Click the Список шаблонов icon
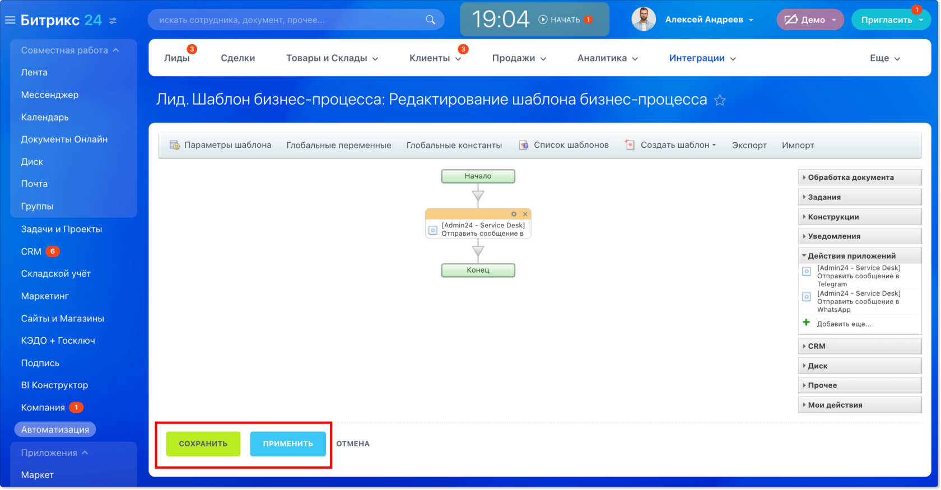Viewport: 941px width, 490px height. pyautogui.click(x=524, y=145)
